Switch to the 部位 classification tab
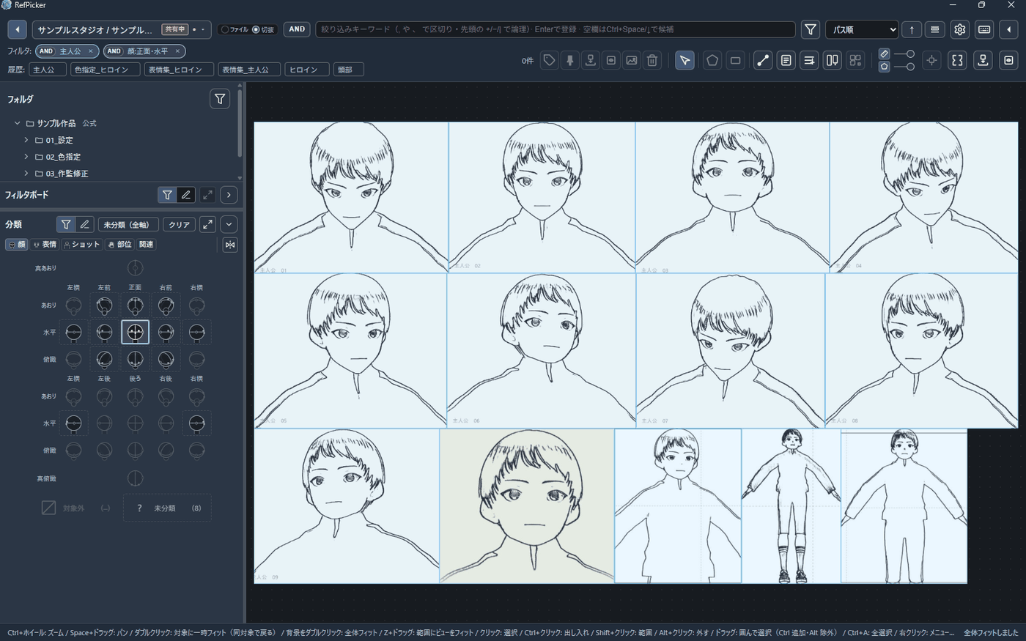Image resolution: width=1026 pixels, height=641 pixels. (x=120, y=245)
